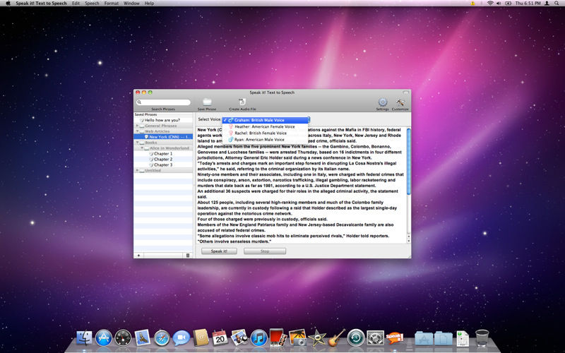565x353 pixels.
Task: Expand the Untitled group
Action: 137,170
